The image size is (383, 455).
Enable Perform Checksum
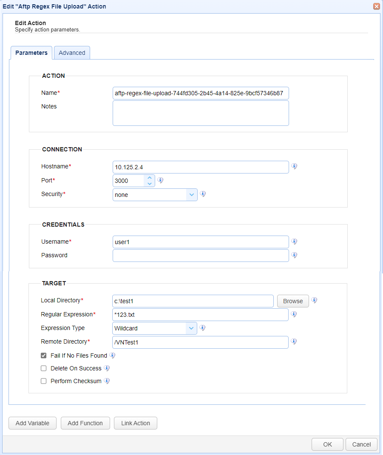point(43,381)
